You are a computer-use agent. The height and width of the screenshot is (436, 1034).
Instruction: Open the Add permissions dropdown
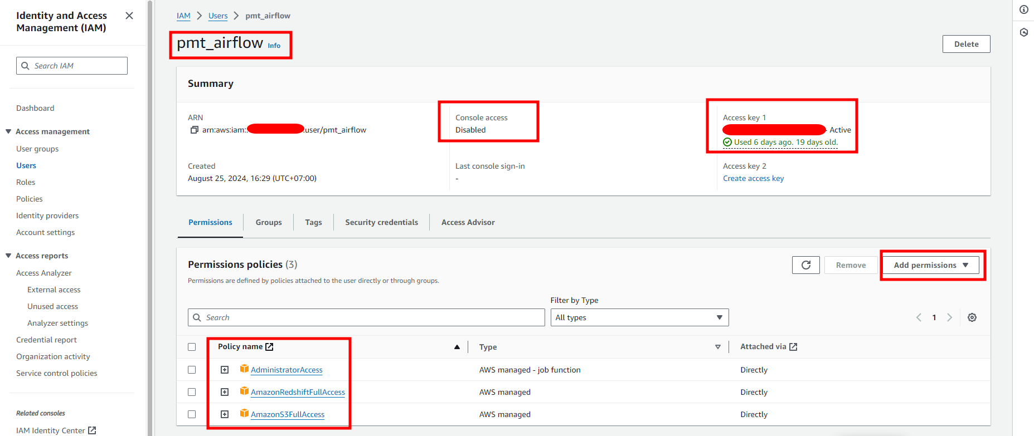pos(931,265)
